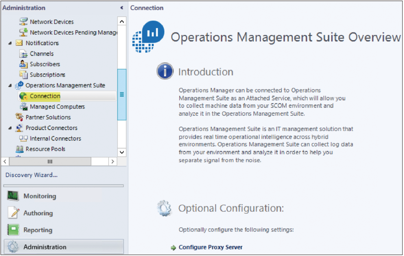This screenshot has height=256, width=404.
Task: Open Subscriptions under Notifications
Action: click(47, 75)
